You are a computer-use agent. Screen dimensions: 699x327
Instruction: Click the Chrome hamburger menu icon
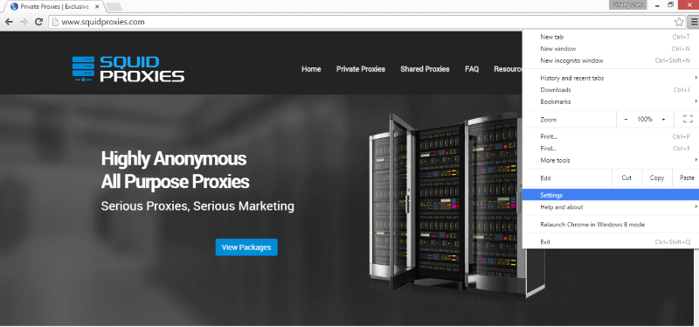point(692,21)
